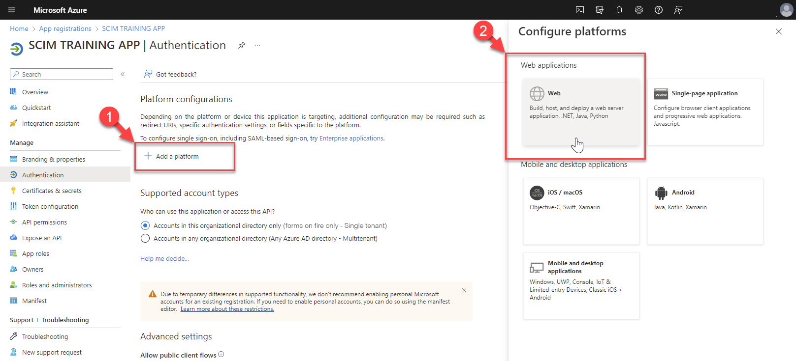
Task: Select single tenant accounts radio option
Action: [145, 225]
